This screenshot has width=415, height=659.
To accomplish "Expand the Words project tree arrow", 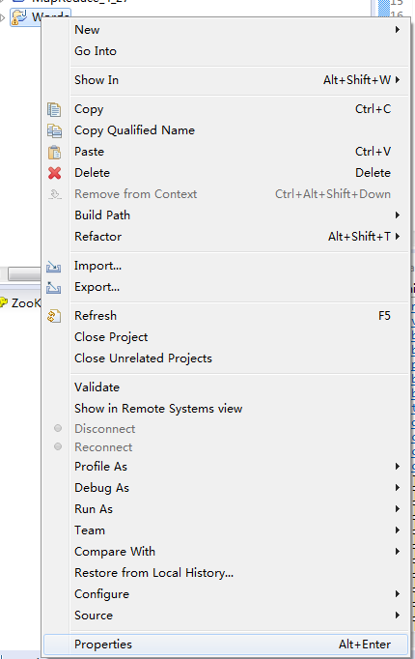I will (3, 17).
